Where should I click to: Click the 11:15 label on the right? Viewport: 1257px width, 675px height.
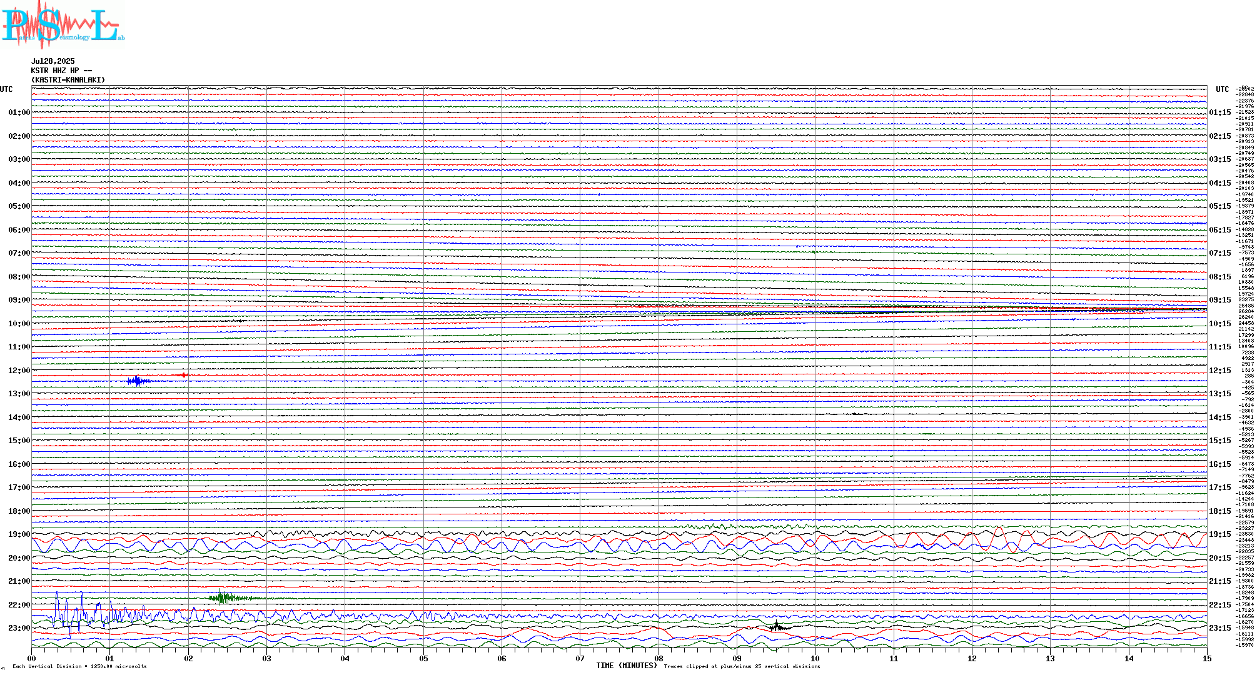pos(1220,347)
